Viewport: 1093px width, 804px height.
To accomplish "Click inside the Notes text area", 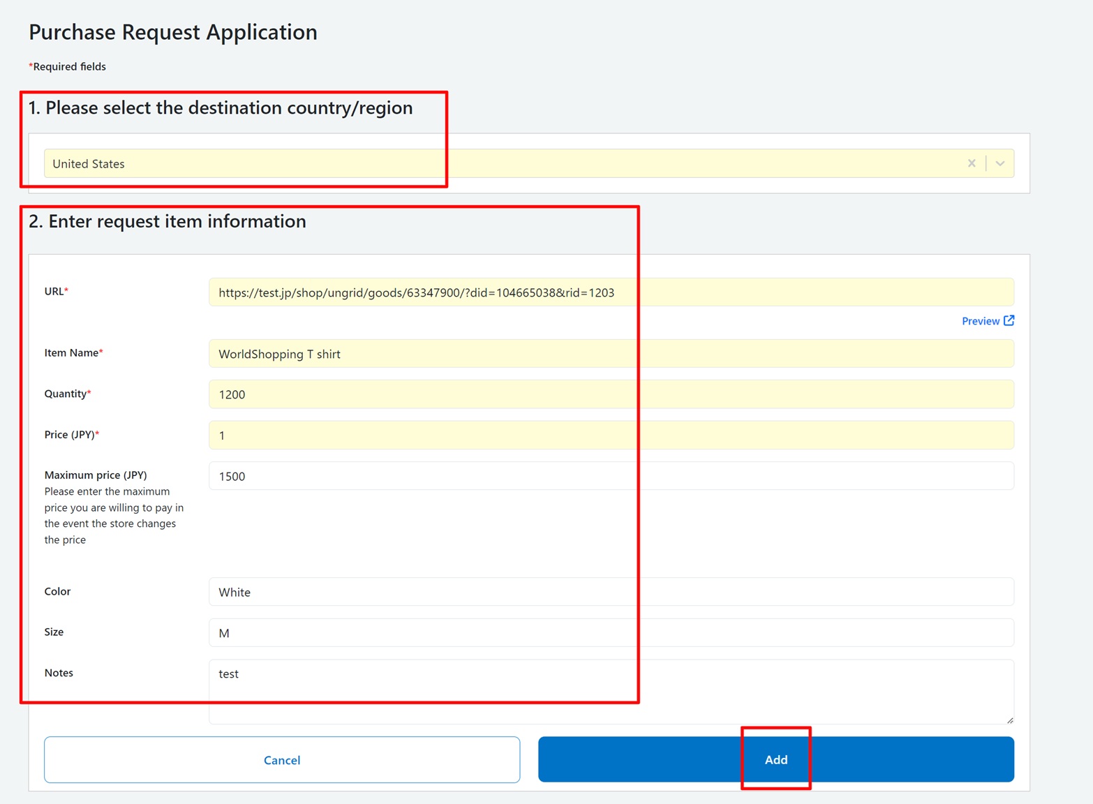I will (x=611, y=691).
